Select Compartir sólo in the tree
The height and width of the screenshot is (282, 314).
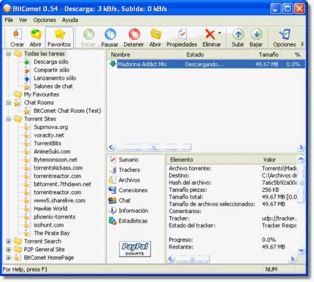(x=52, y=70)
